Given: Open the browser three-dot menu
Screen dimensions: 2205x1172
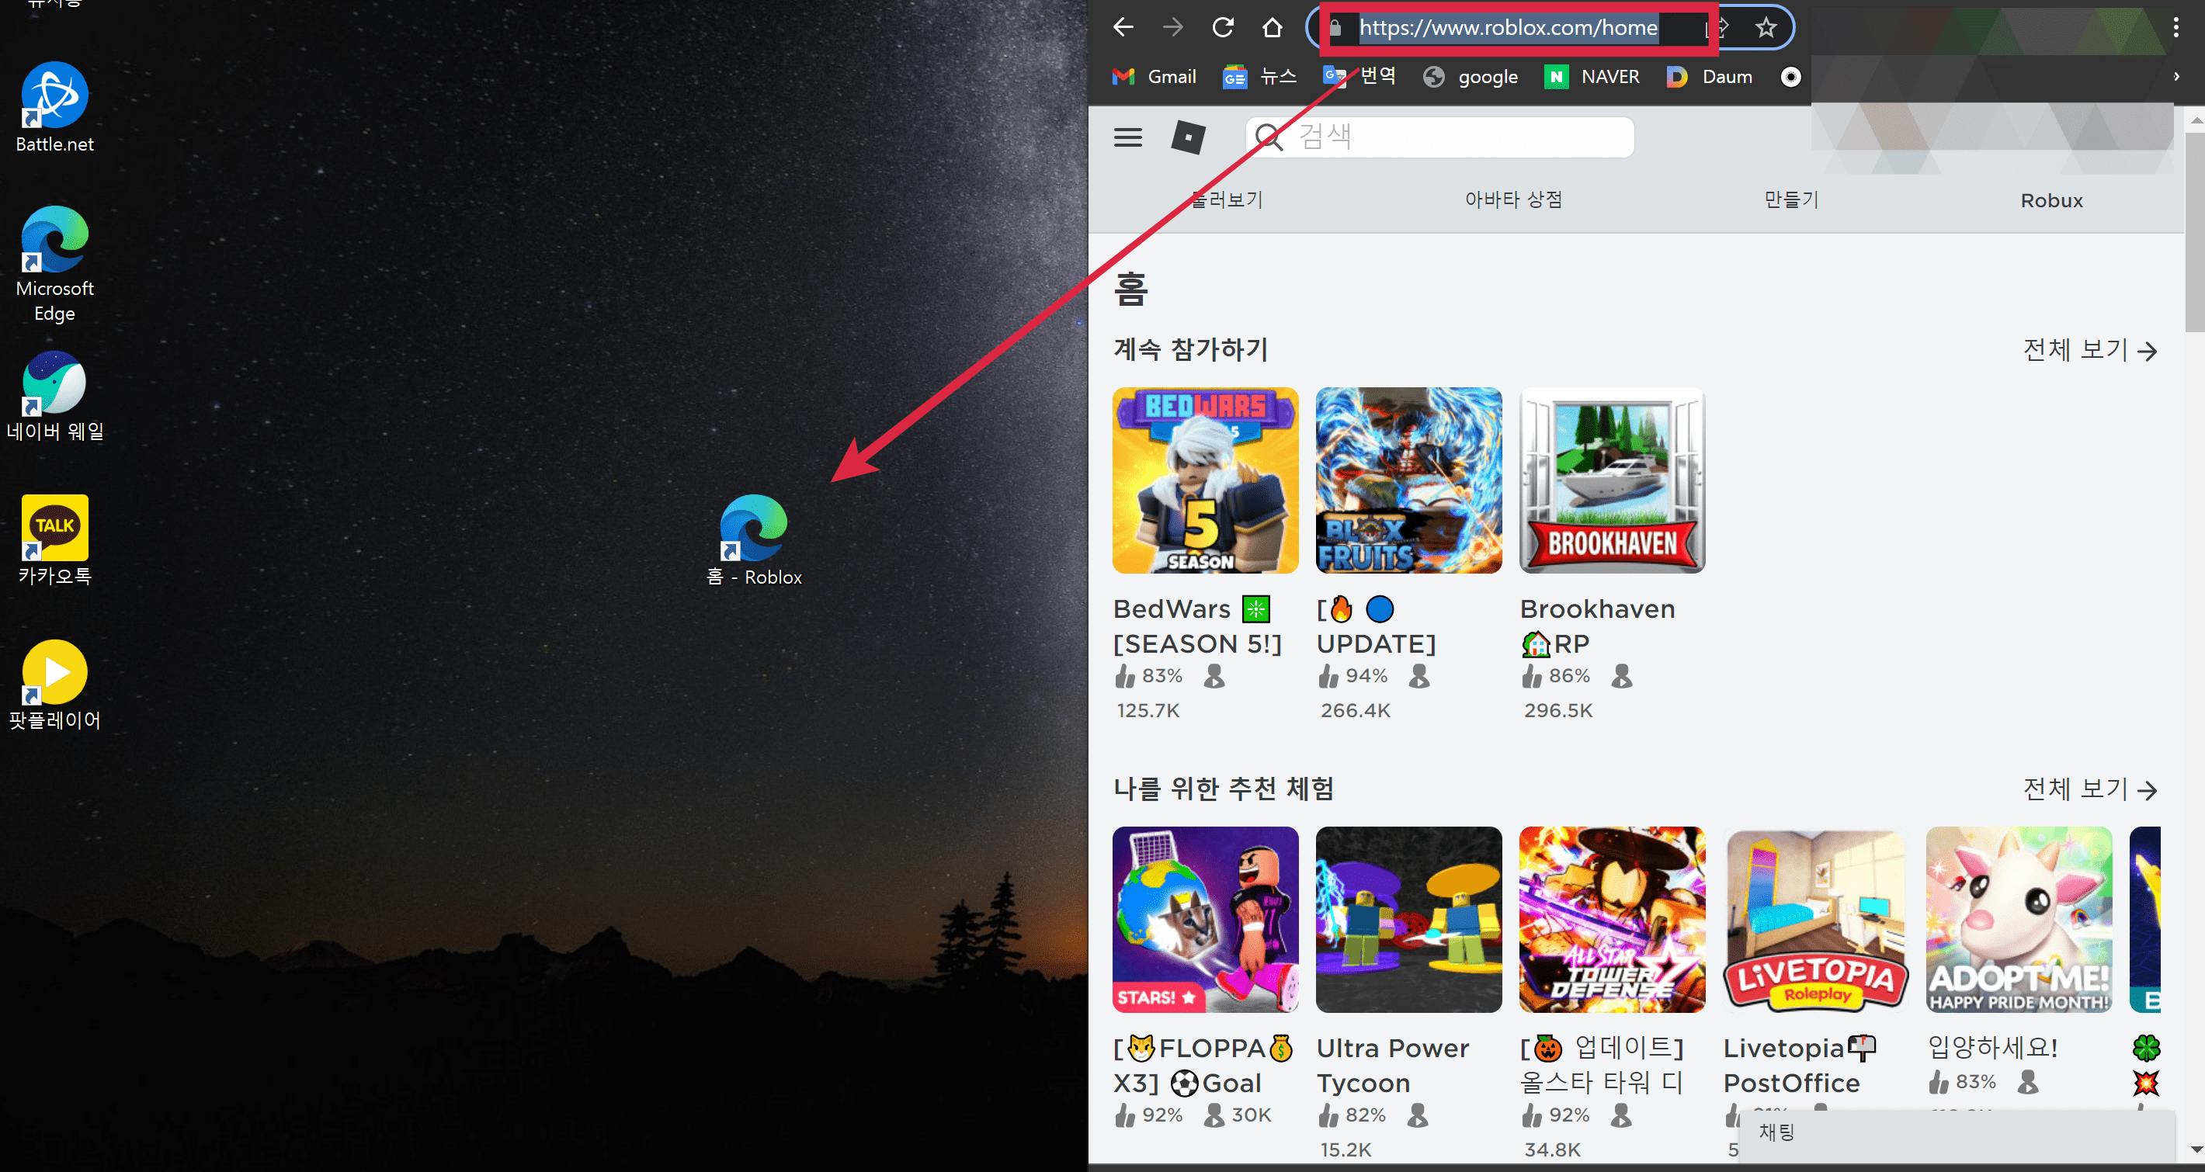Looking at the screenshot, I should point(2175,27).
